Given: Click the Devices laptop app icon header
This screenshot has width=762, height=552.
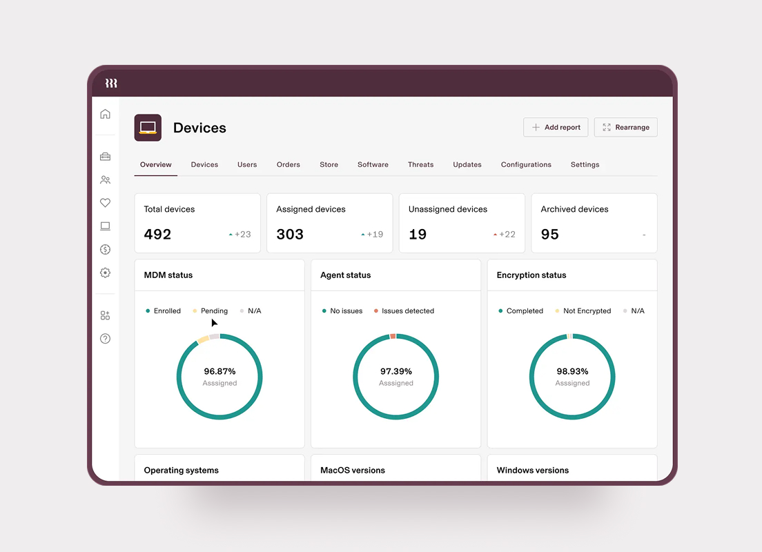Looking at the screenshot, I should pyautogui.click(x=148, y=127).
